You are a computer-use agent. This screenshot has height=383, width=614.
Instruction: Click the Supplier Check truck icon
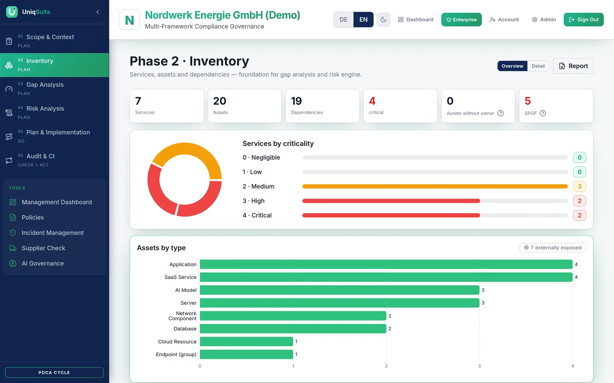13,248
